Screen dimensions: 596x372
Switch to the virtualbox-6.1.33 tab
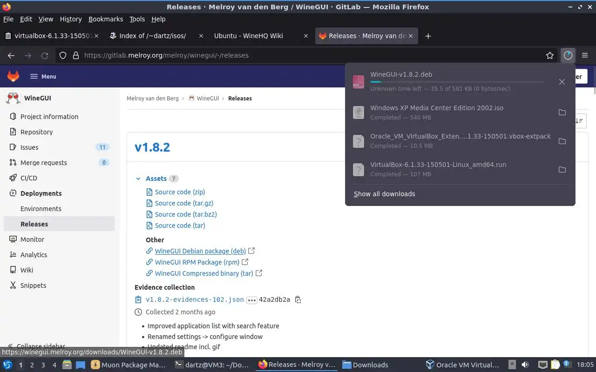point(52,36)
